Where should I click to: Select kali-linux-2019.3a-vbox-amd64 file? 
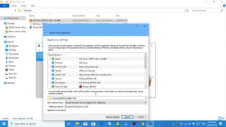(78, 20)
